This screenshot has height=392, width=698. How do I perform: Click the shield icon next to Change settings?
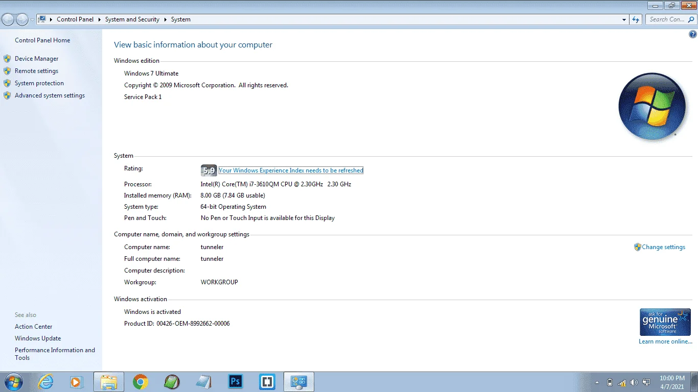coord(637,247)
